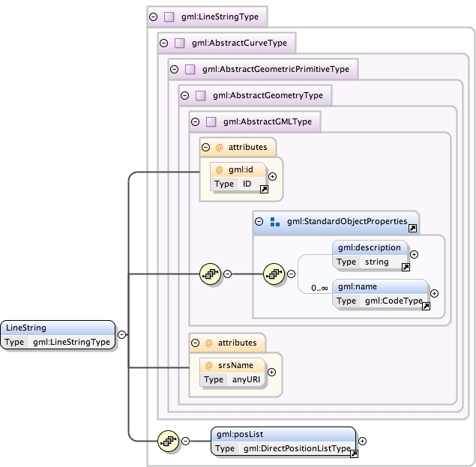
Task: Expand the gml:posList element
Action: tap(362, 441)
